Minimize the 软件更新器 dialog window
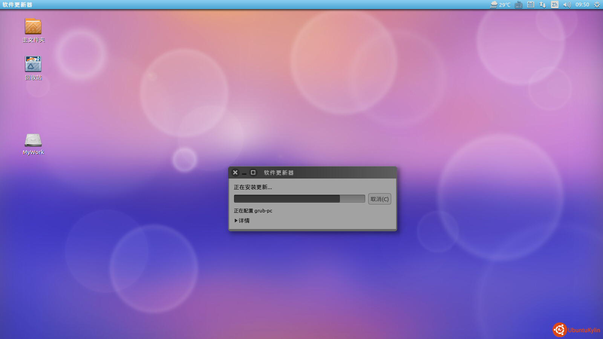 click(244, 173)
